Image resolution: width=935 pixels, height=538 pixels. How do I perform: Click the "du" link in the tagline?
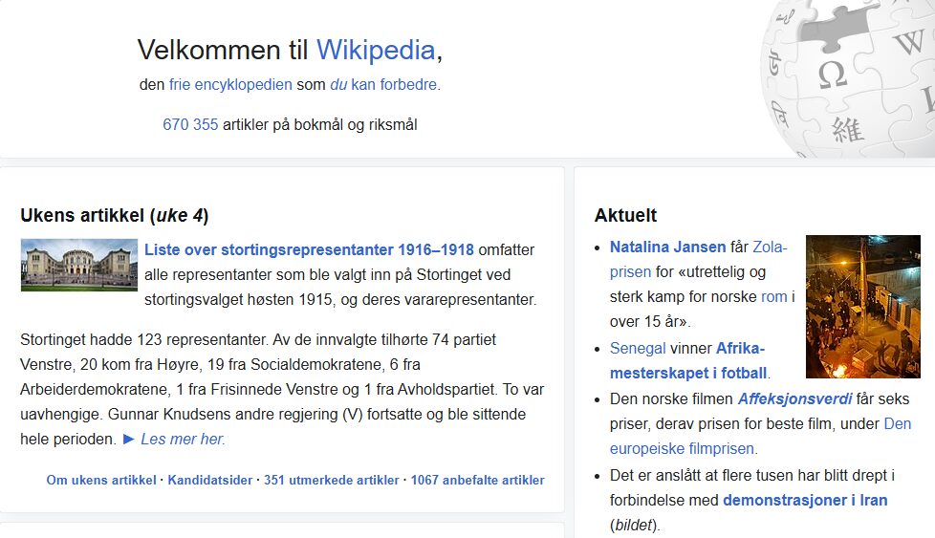point(338,84)
